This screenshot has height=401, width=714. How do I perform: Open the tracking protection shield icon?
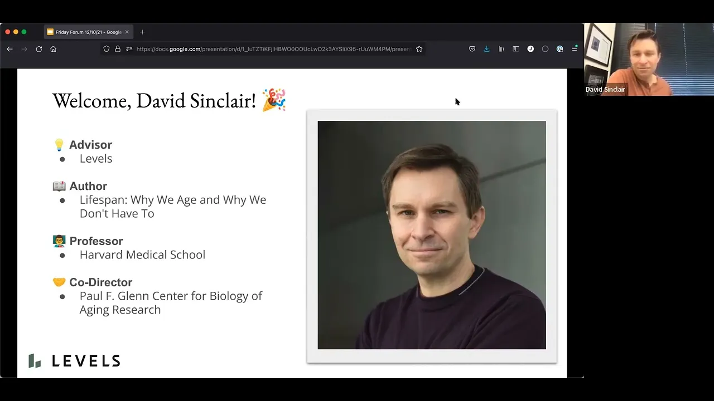pos(107,49)
